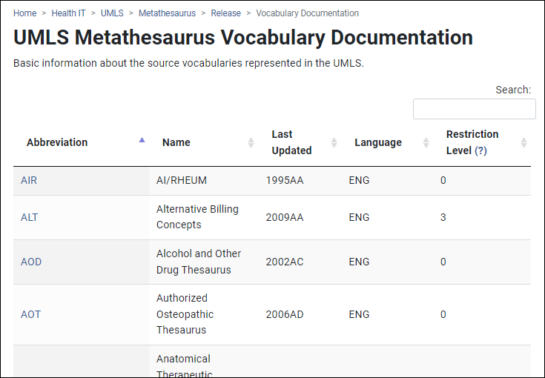Sort by Last Updated column arrows
This screenshot has width=545, height=378.
click(x=334, y=142)
